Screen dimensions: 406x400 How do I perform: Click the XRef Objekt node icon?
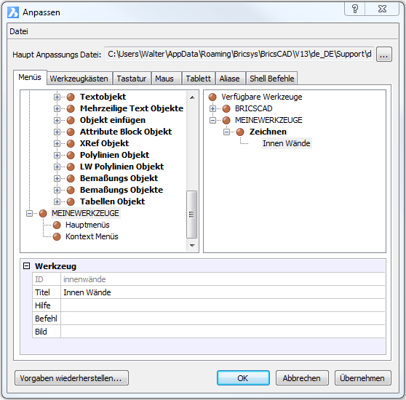[x=71, y=143]
